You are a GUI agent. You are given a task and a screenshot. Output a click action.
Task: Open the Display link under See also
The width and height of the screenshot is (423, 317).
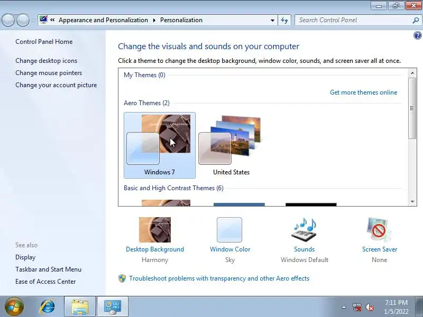point(25,257)
